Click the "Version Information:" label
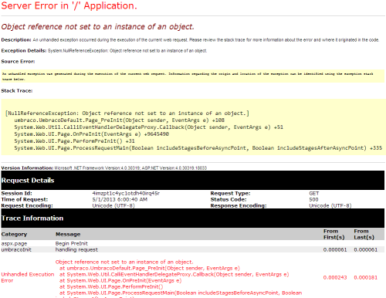Viewport: 386px width, 298px height. coord(27,168)
